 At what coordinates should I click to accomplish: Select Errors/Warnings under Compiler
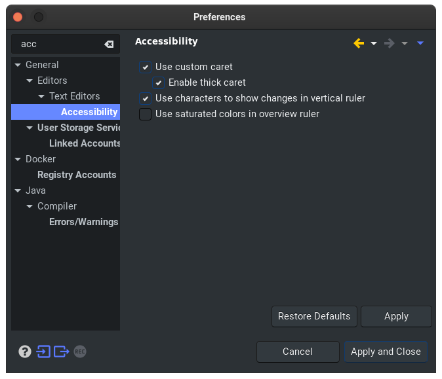pos(83,222)
